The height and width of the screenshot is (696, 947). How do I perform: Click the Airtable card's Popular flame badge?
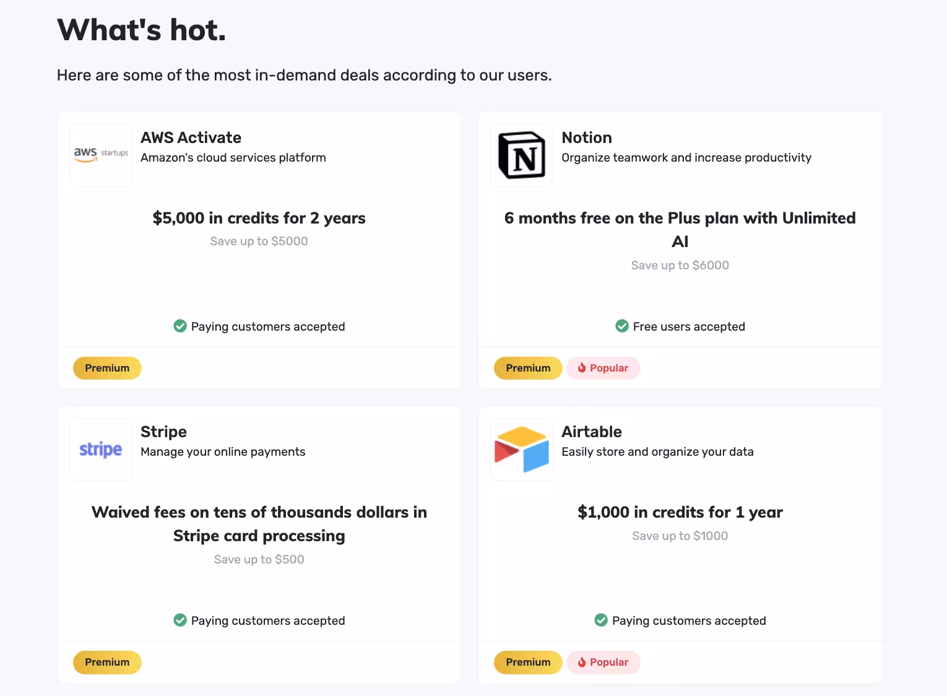point(603,662)
